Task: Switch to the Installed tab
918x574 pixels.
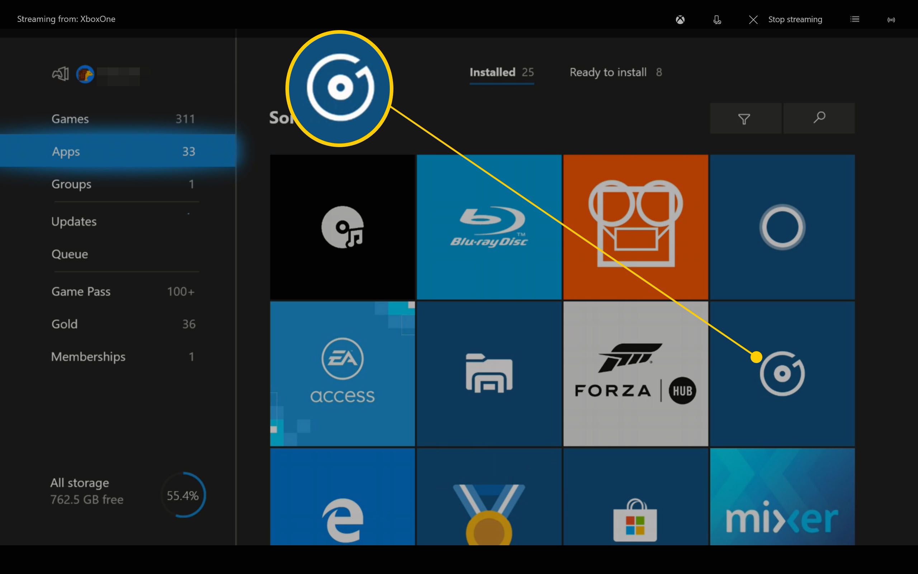Action: coord(501,72)
